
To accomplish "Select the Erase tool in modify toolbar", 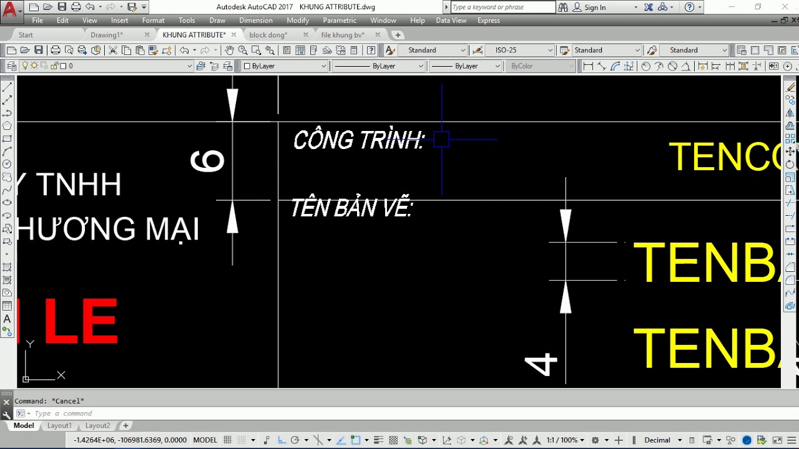I will point(790,87).
